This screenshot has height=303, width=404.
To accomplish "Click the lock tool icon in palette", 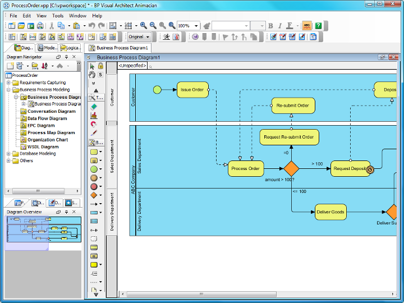I will [100, 66].
